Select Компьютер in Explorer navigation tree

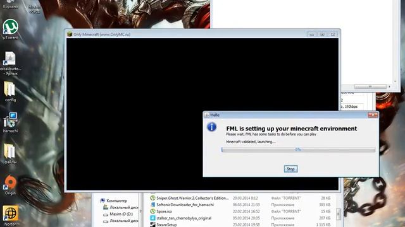pyautogui.click(x=116, y=201)
